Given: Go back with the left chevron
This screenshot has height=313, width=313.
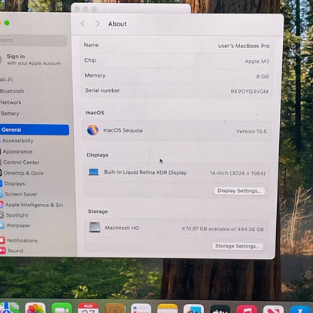Looking at the screenshot, I should [83, 24].
